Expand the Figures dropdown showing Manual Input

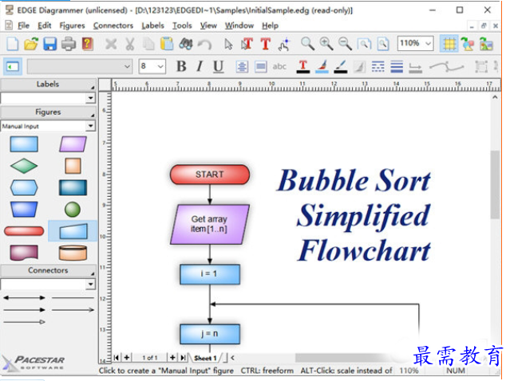coord(91,126)
